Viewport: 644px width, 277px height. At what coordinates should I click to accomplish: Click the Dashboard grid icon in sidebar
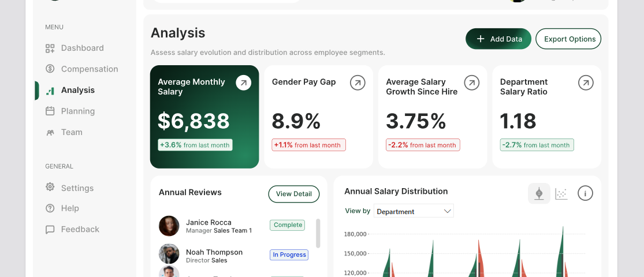tap(50, 48)
